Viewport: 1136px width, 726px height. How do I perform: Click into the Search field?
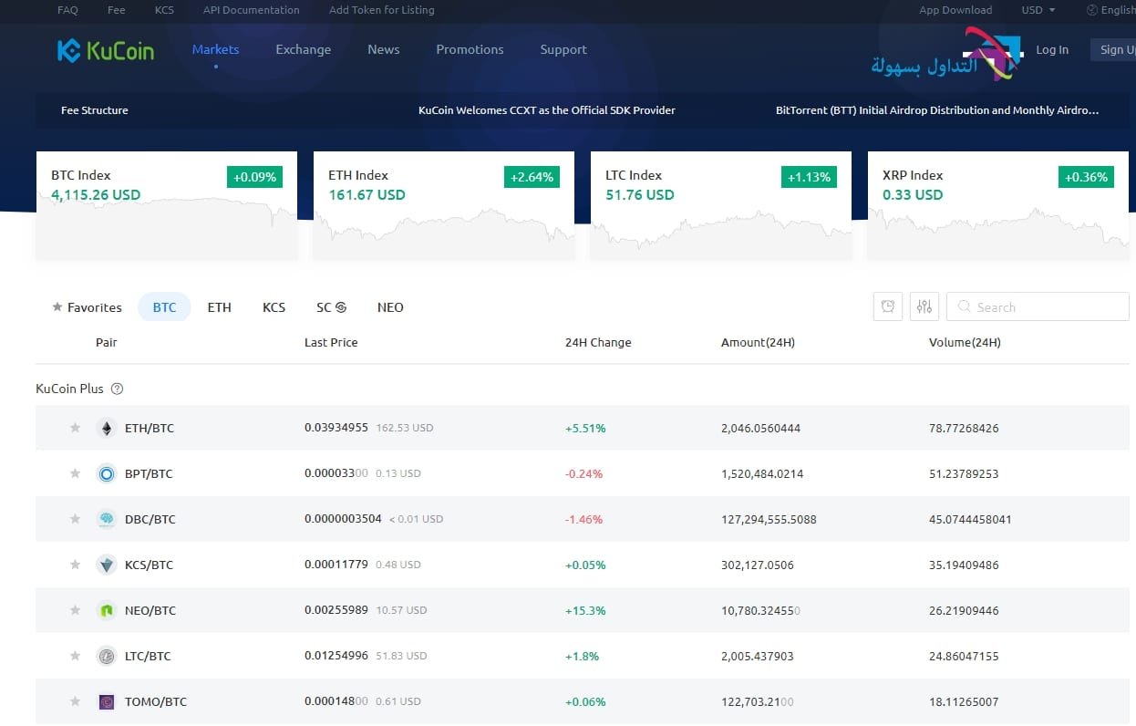(1038, 306)
